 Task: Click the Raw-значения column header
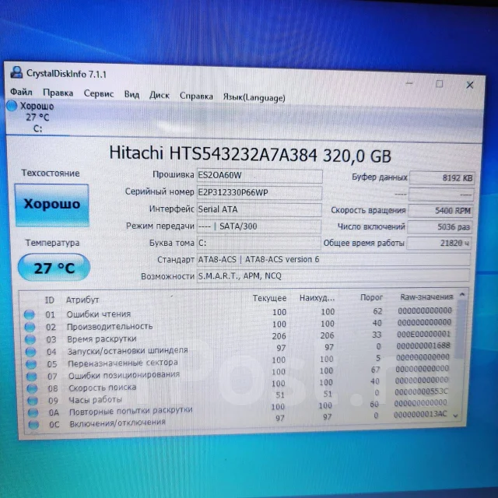click(426, 297)
